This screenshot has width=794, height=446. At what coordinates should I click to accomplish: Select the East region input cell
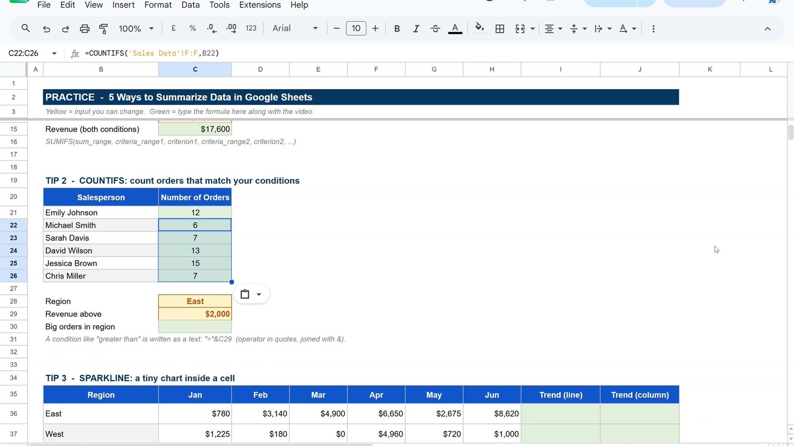coord(195,301)
